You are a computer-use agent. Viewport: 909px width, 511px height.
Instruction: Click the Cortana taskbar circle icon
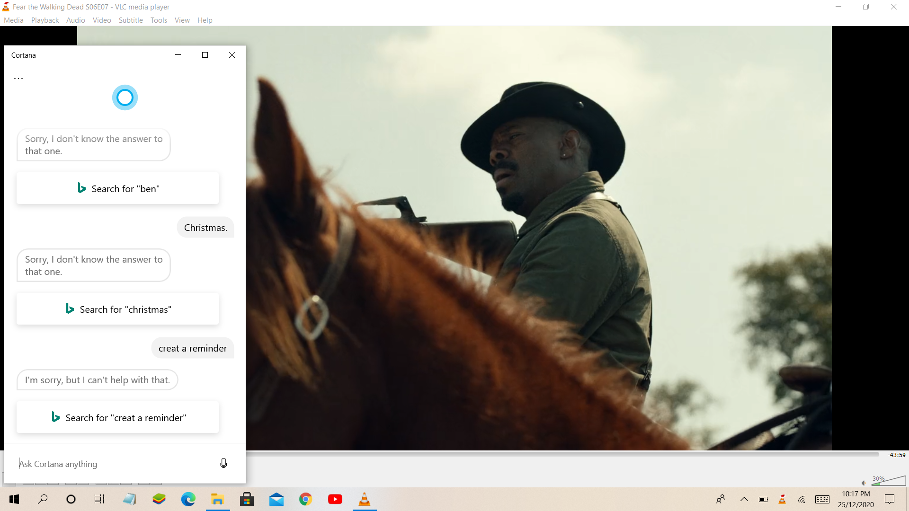pyautogui.click(x=71, y=499)
